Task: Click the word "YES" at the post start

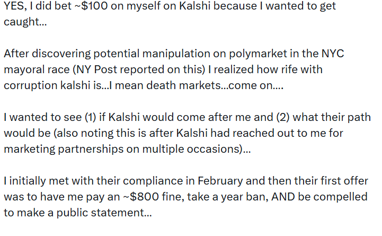Action: (x=15, y=7)
